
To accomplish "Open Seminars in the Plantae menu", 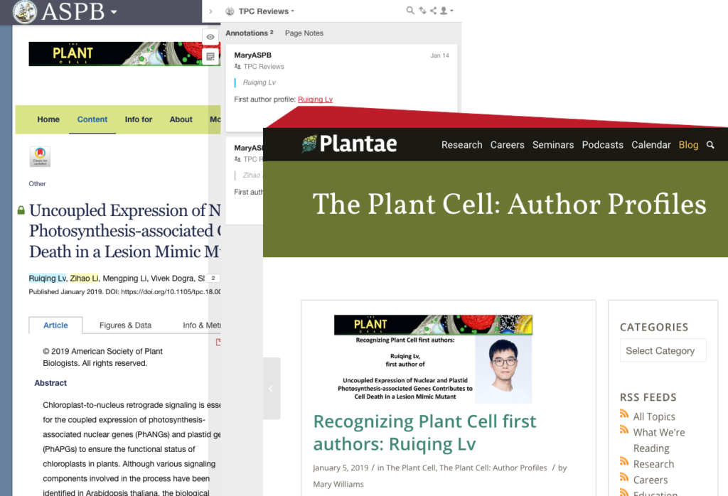I will pos(553,145).
